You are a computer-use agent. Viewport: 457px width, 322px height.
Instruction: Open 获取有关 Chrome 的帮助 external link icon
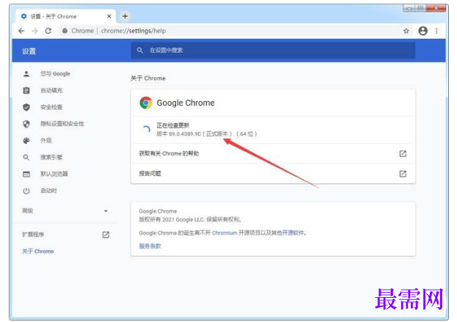[x=403, y=153]
